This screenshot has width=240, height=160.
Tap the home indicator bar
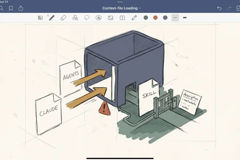tap(120, 158)
